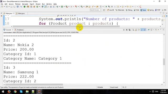Click the Debug bug toolbar icon
This screenshot has height=94, width=168.
point(57,7)
